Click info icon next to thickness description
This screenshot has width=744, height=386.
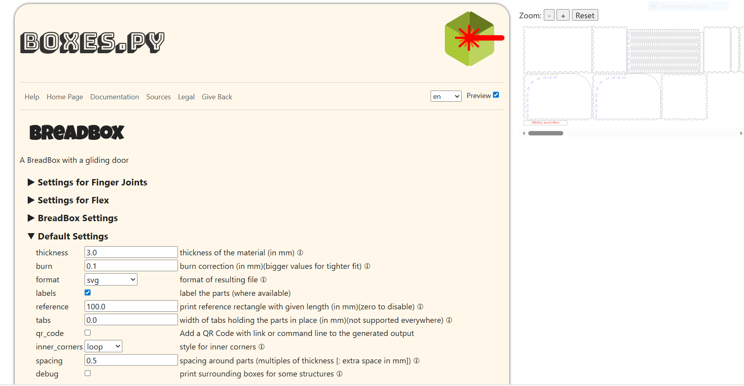click(x=300, y=253)
